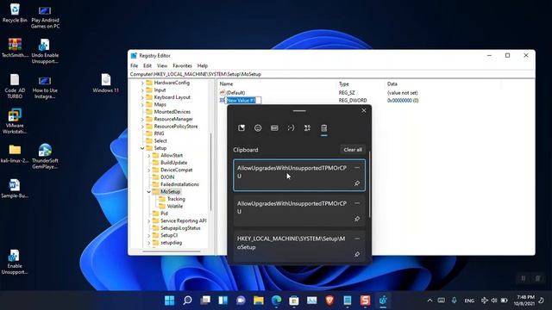Screen dimensions: 552x310
Task: Open Brave browser from taskbar
Action: [x=329, y=301]
